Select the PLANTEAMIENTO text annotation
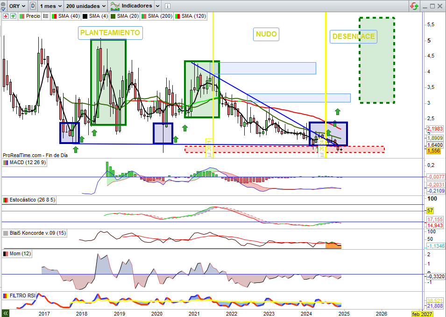This screenshot has height=317, width=446. 110,33
